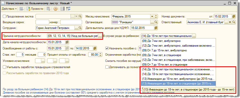Open the Действия menu

coord(9,9)
